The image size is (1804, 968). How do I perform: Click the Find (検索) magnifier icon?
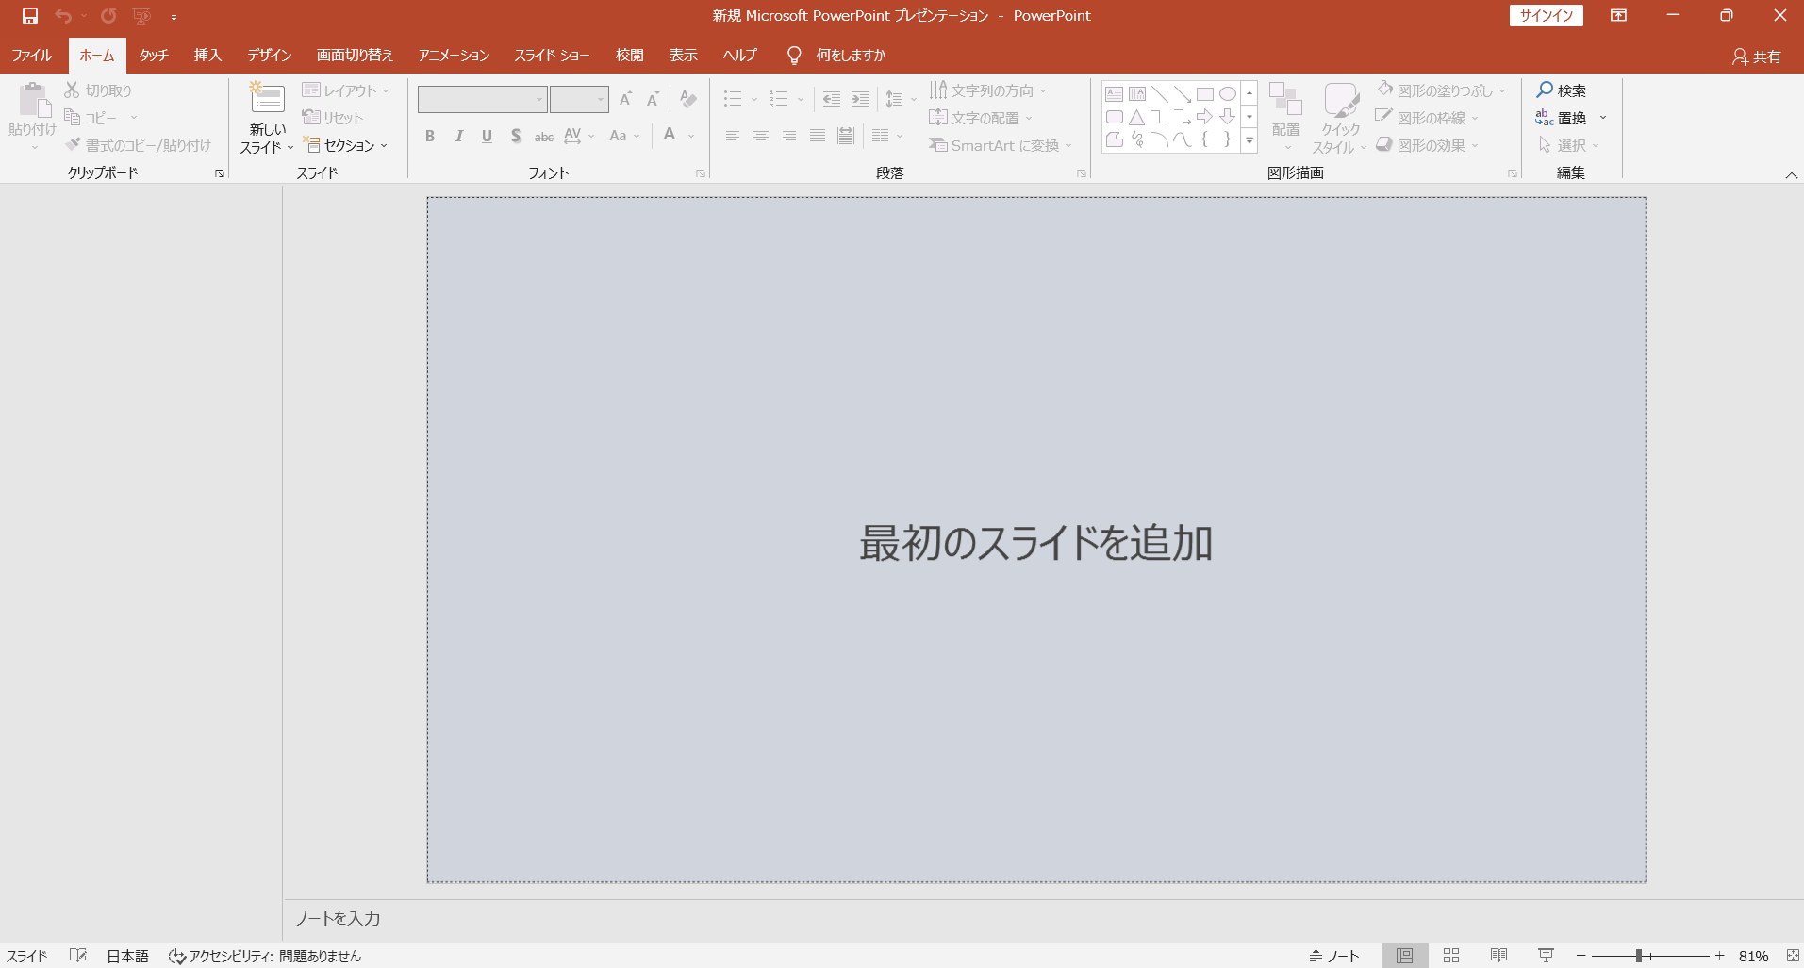[x=1545, y=90]
